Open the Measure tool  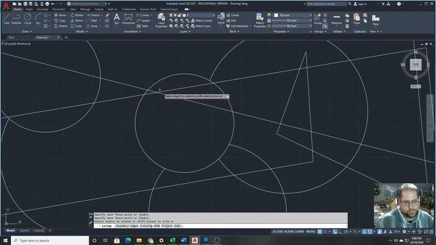tap(337, 18)
